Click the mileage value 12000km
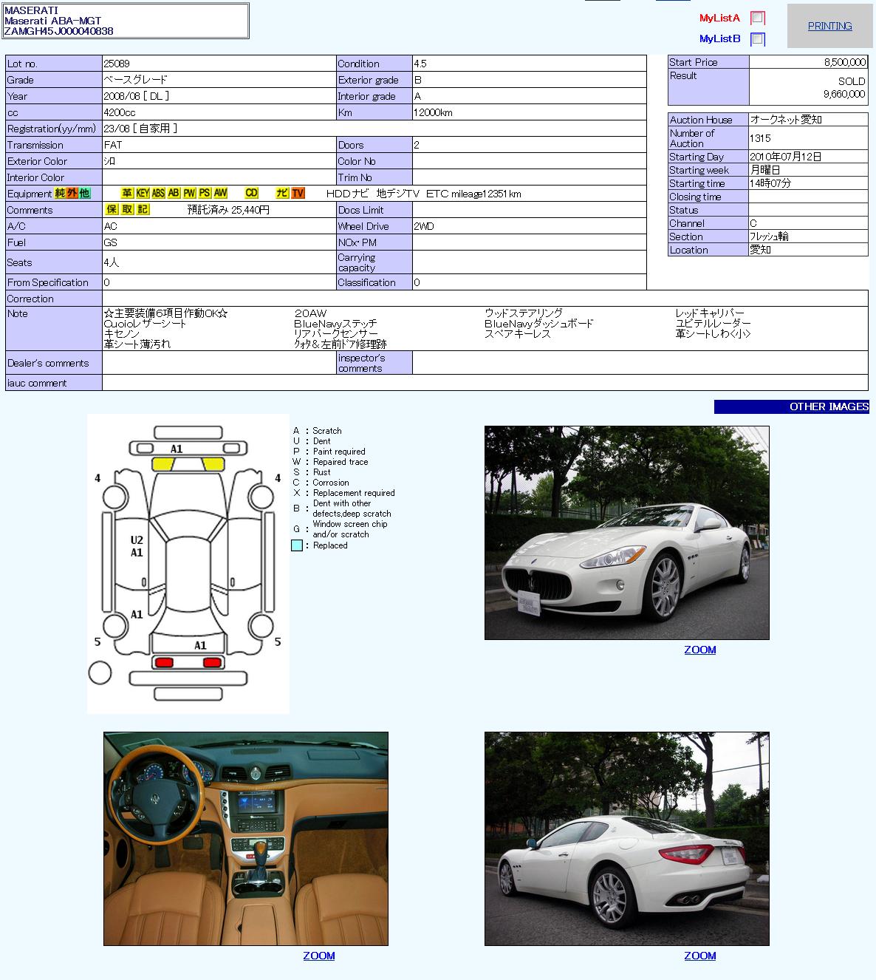This screenshot has height=980, width=876. [x=434, y=112]
